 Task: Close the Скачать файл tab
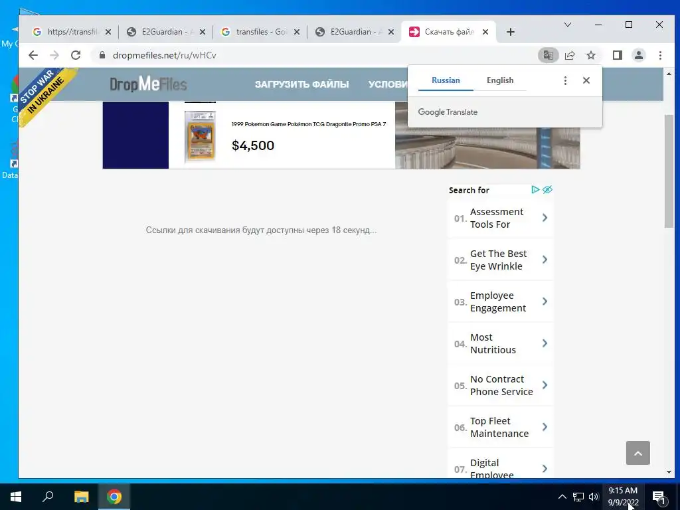pos(485,32)
